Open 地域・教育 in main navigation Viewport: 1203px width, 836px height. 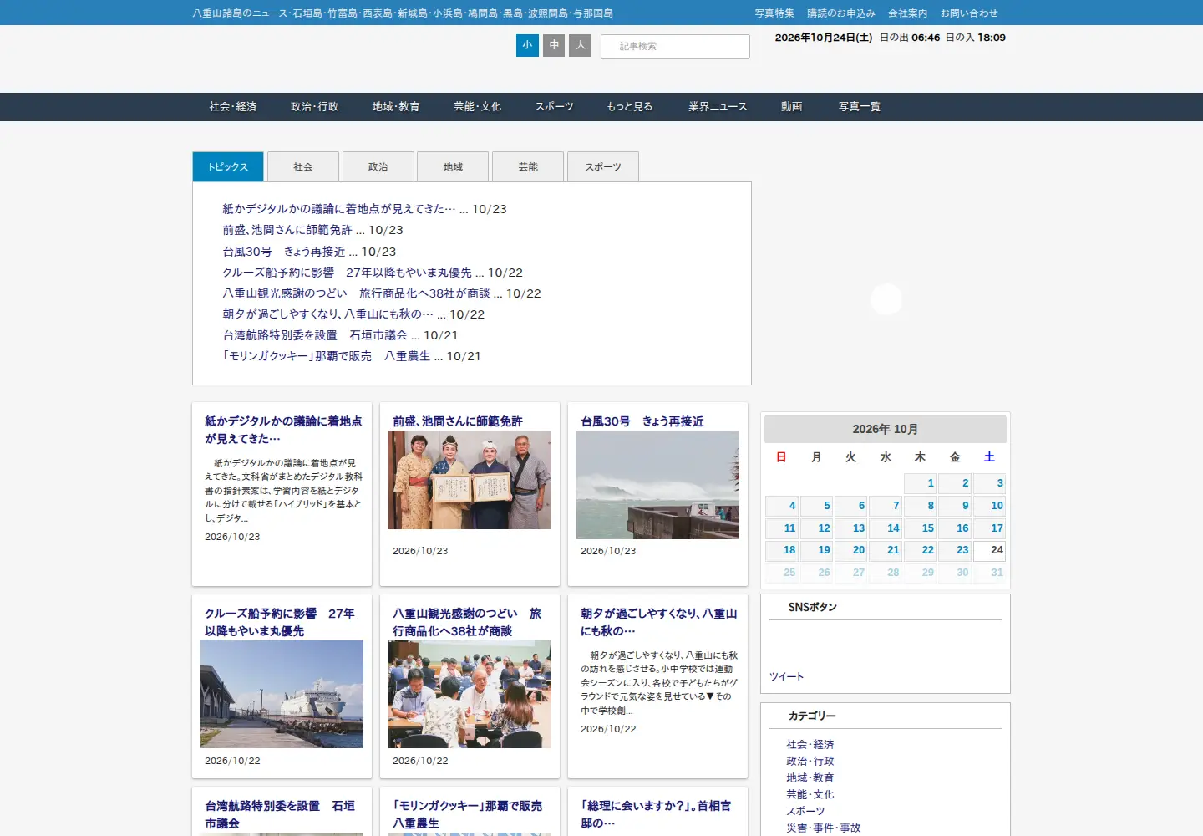click(396, 107)
